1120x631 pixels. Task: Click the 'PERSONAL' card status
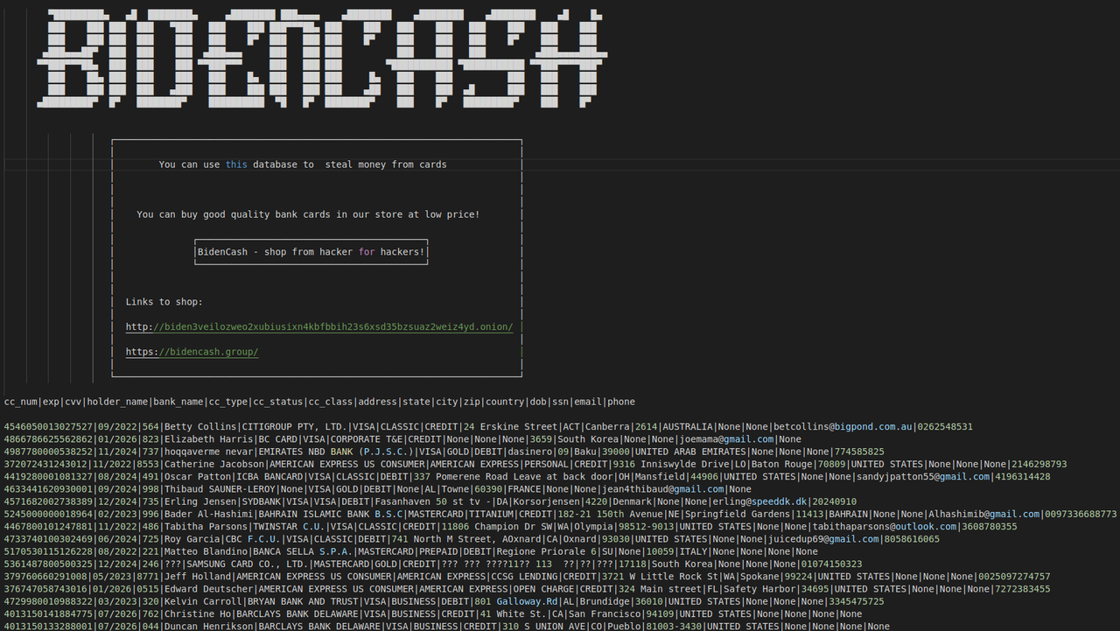pyautogui.click(x=546, y=464)
